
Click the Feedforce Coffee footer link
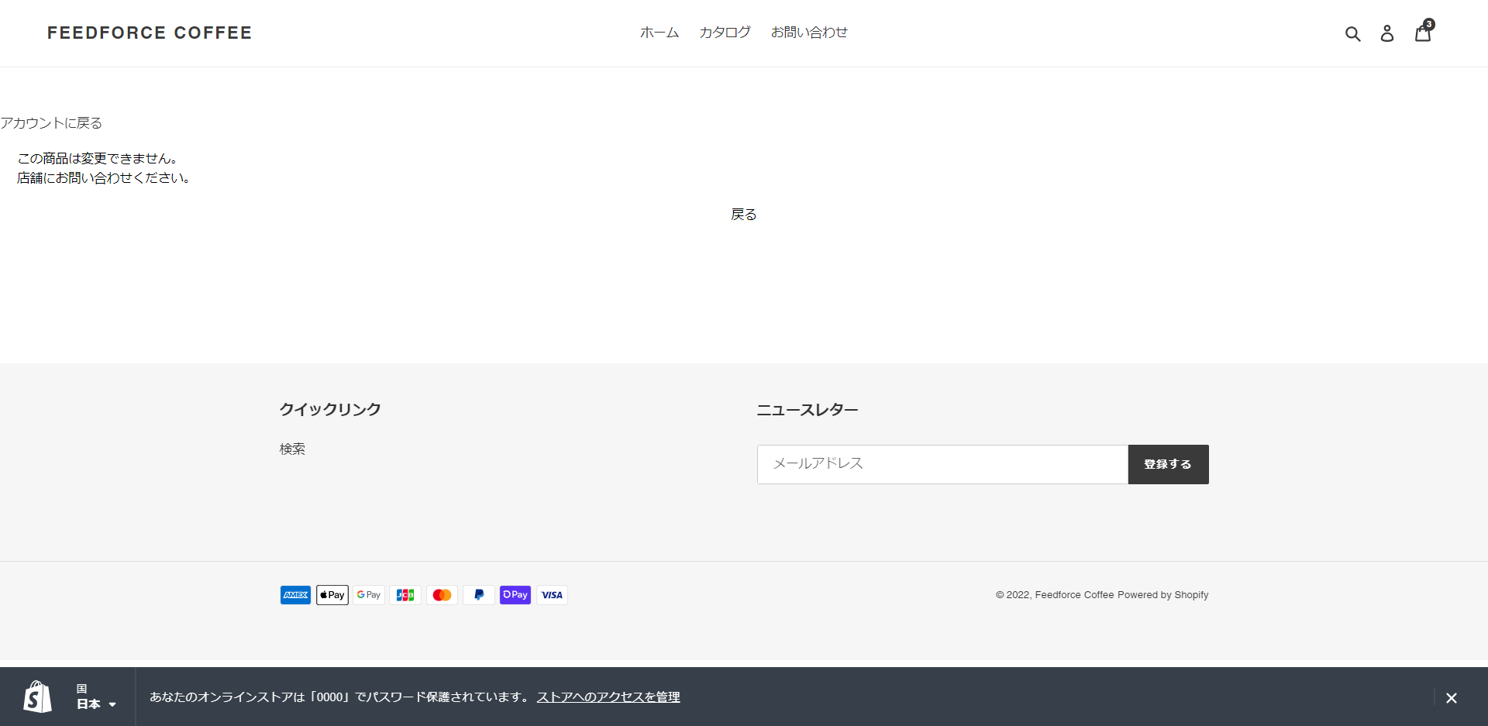[x=1074, y=595]
